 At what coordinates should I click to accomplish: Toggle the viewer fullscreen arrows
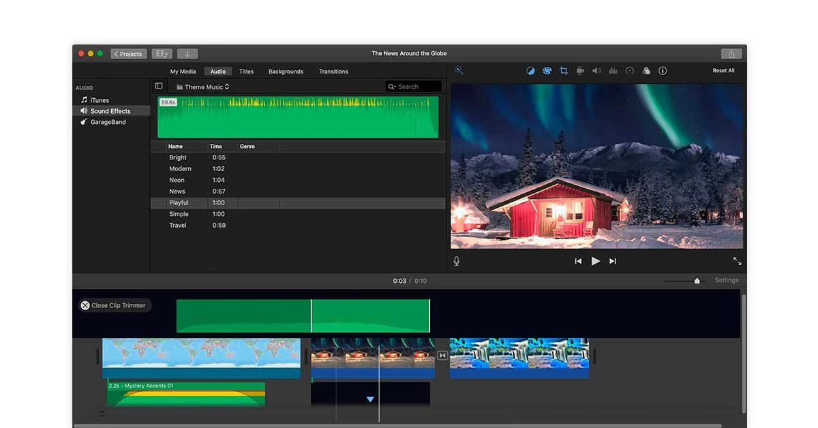(x=737, y=261)
